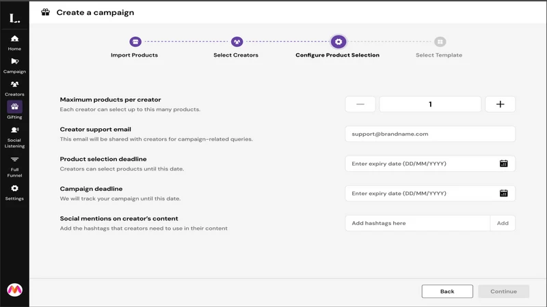Open the Creators sidebar section
547x307 pixels.
tap(14, 84)
